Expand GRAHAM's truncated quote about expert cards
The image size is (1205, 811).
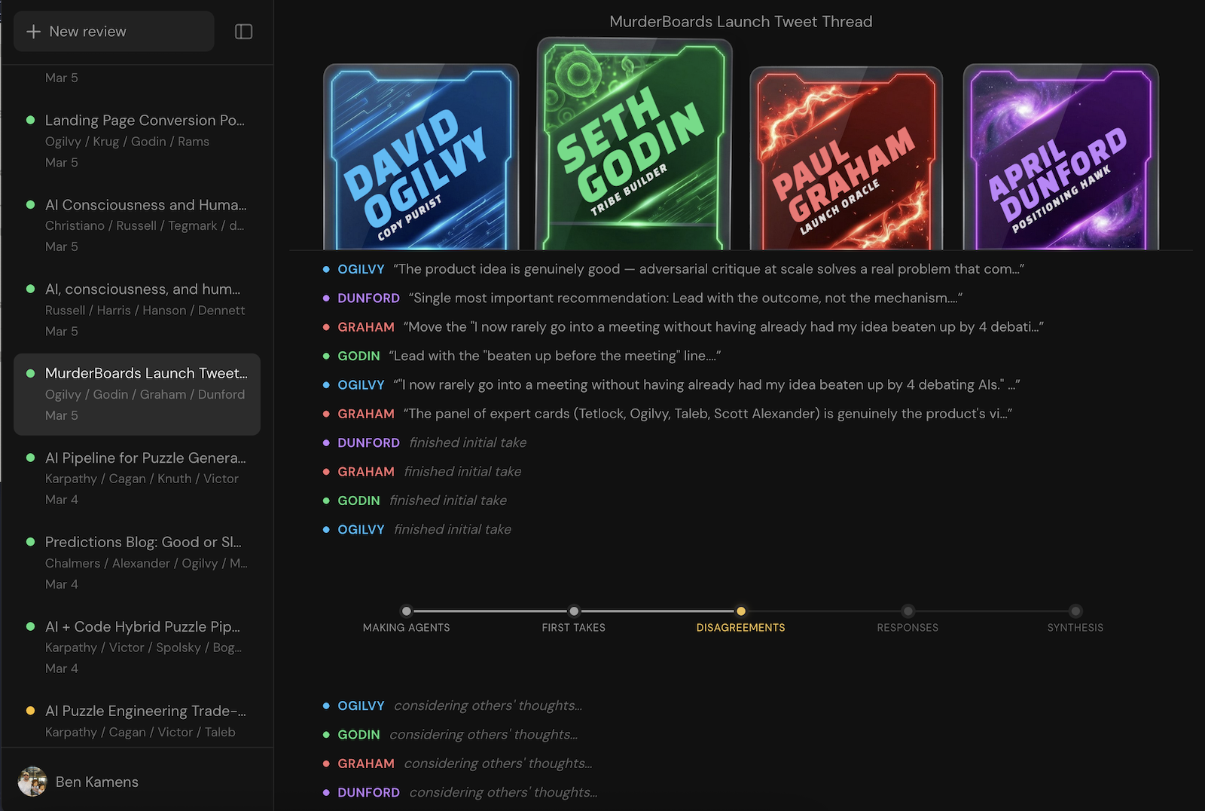706,413
